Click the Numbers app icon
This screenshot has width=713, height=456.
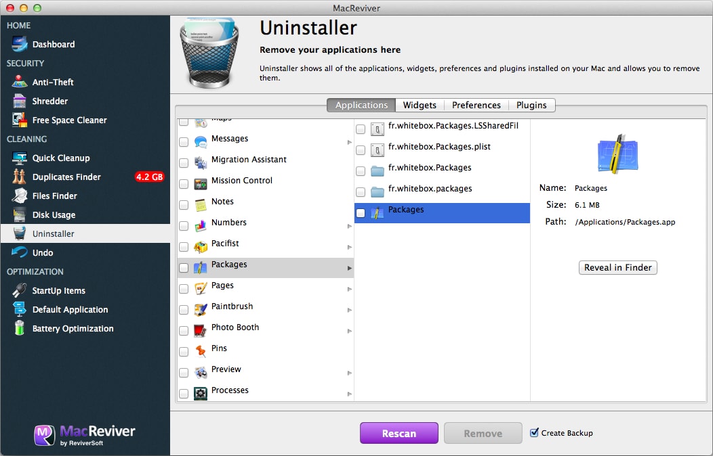pyautogui.click(x=201, y=226)
